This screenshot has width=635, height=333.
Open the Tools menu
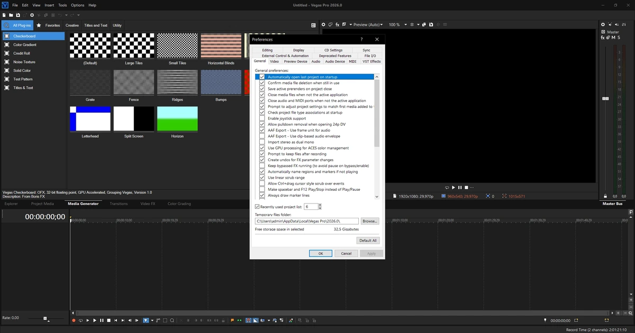point(62,5)
